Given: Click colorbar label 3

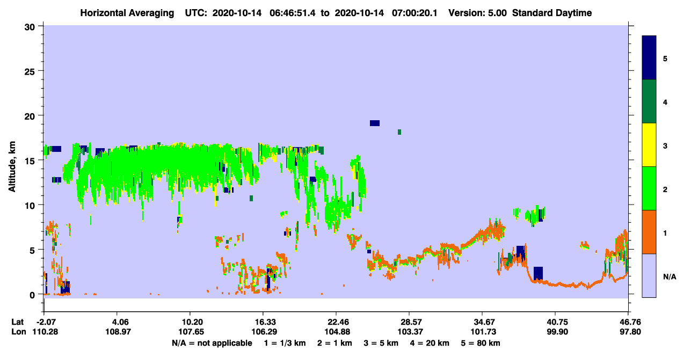Looking at the screenshot, I should (x=665, y=145).
